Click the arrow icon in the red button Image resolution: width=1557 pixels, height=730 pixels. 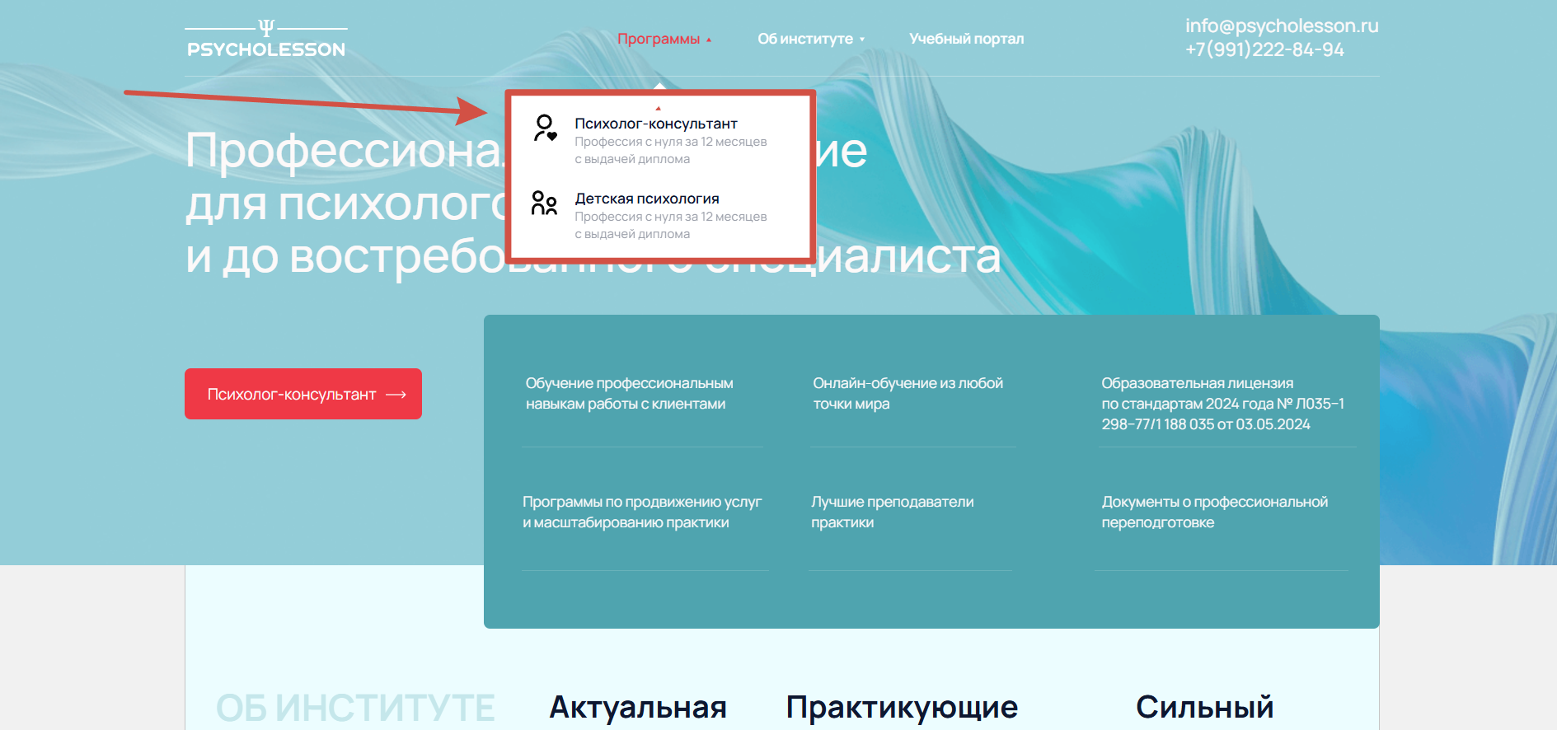point(396,395)
